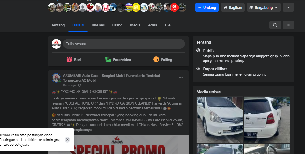Open white Nissan front view photo
The width and height of the screenshot is (305, 154).
pos(219,119)
